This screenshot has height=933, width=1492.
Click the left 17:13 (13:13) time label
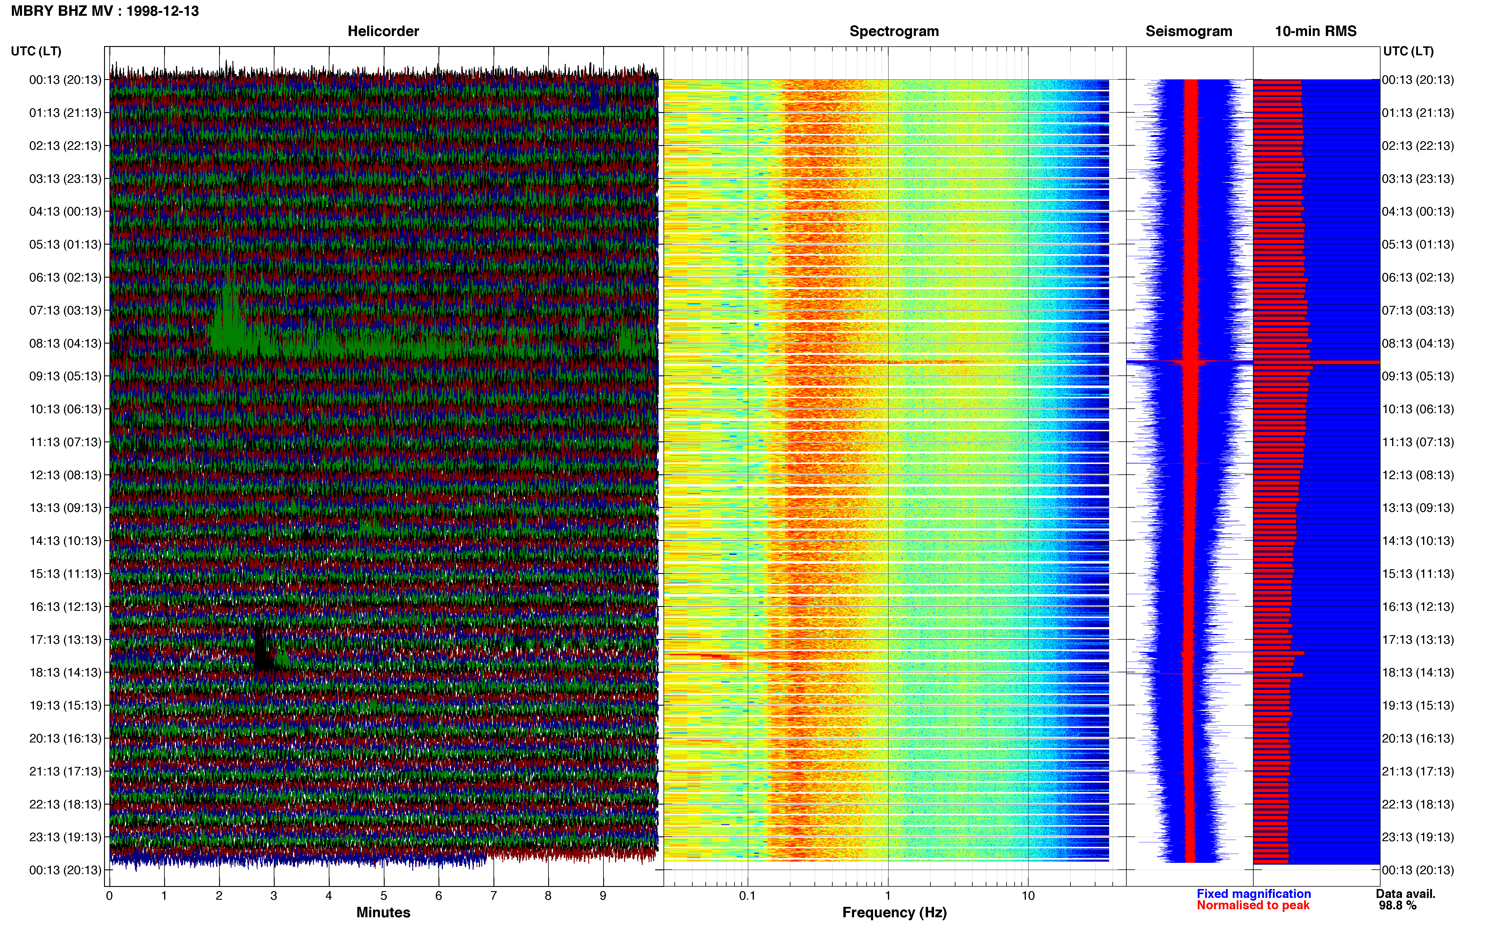[65, 639]
